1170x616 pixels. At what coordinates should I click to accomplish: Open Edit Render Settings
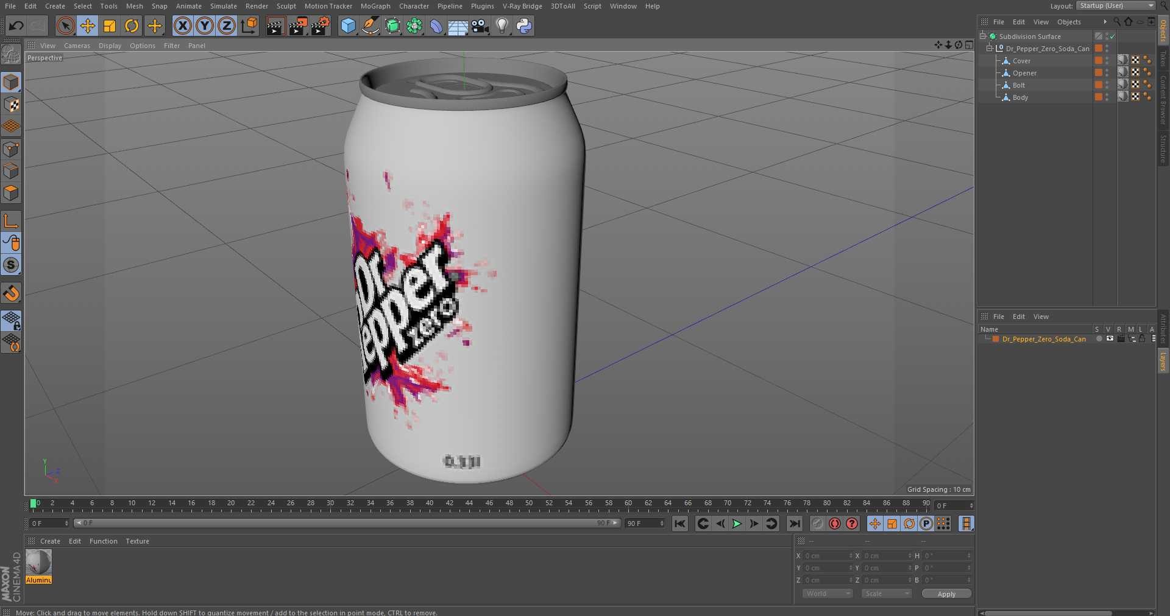tap(321, 26)
